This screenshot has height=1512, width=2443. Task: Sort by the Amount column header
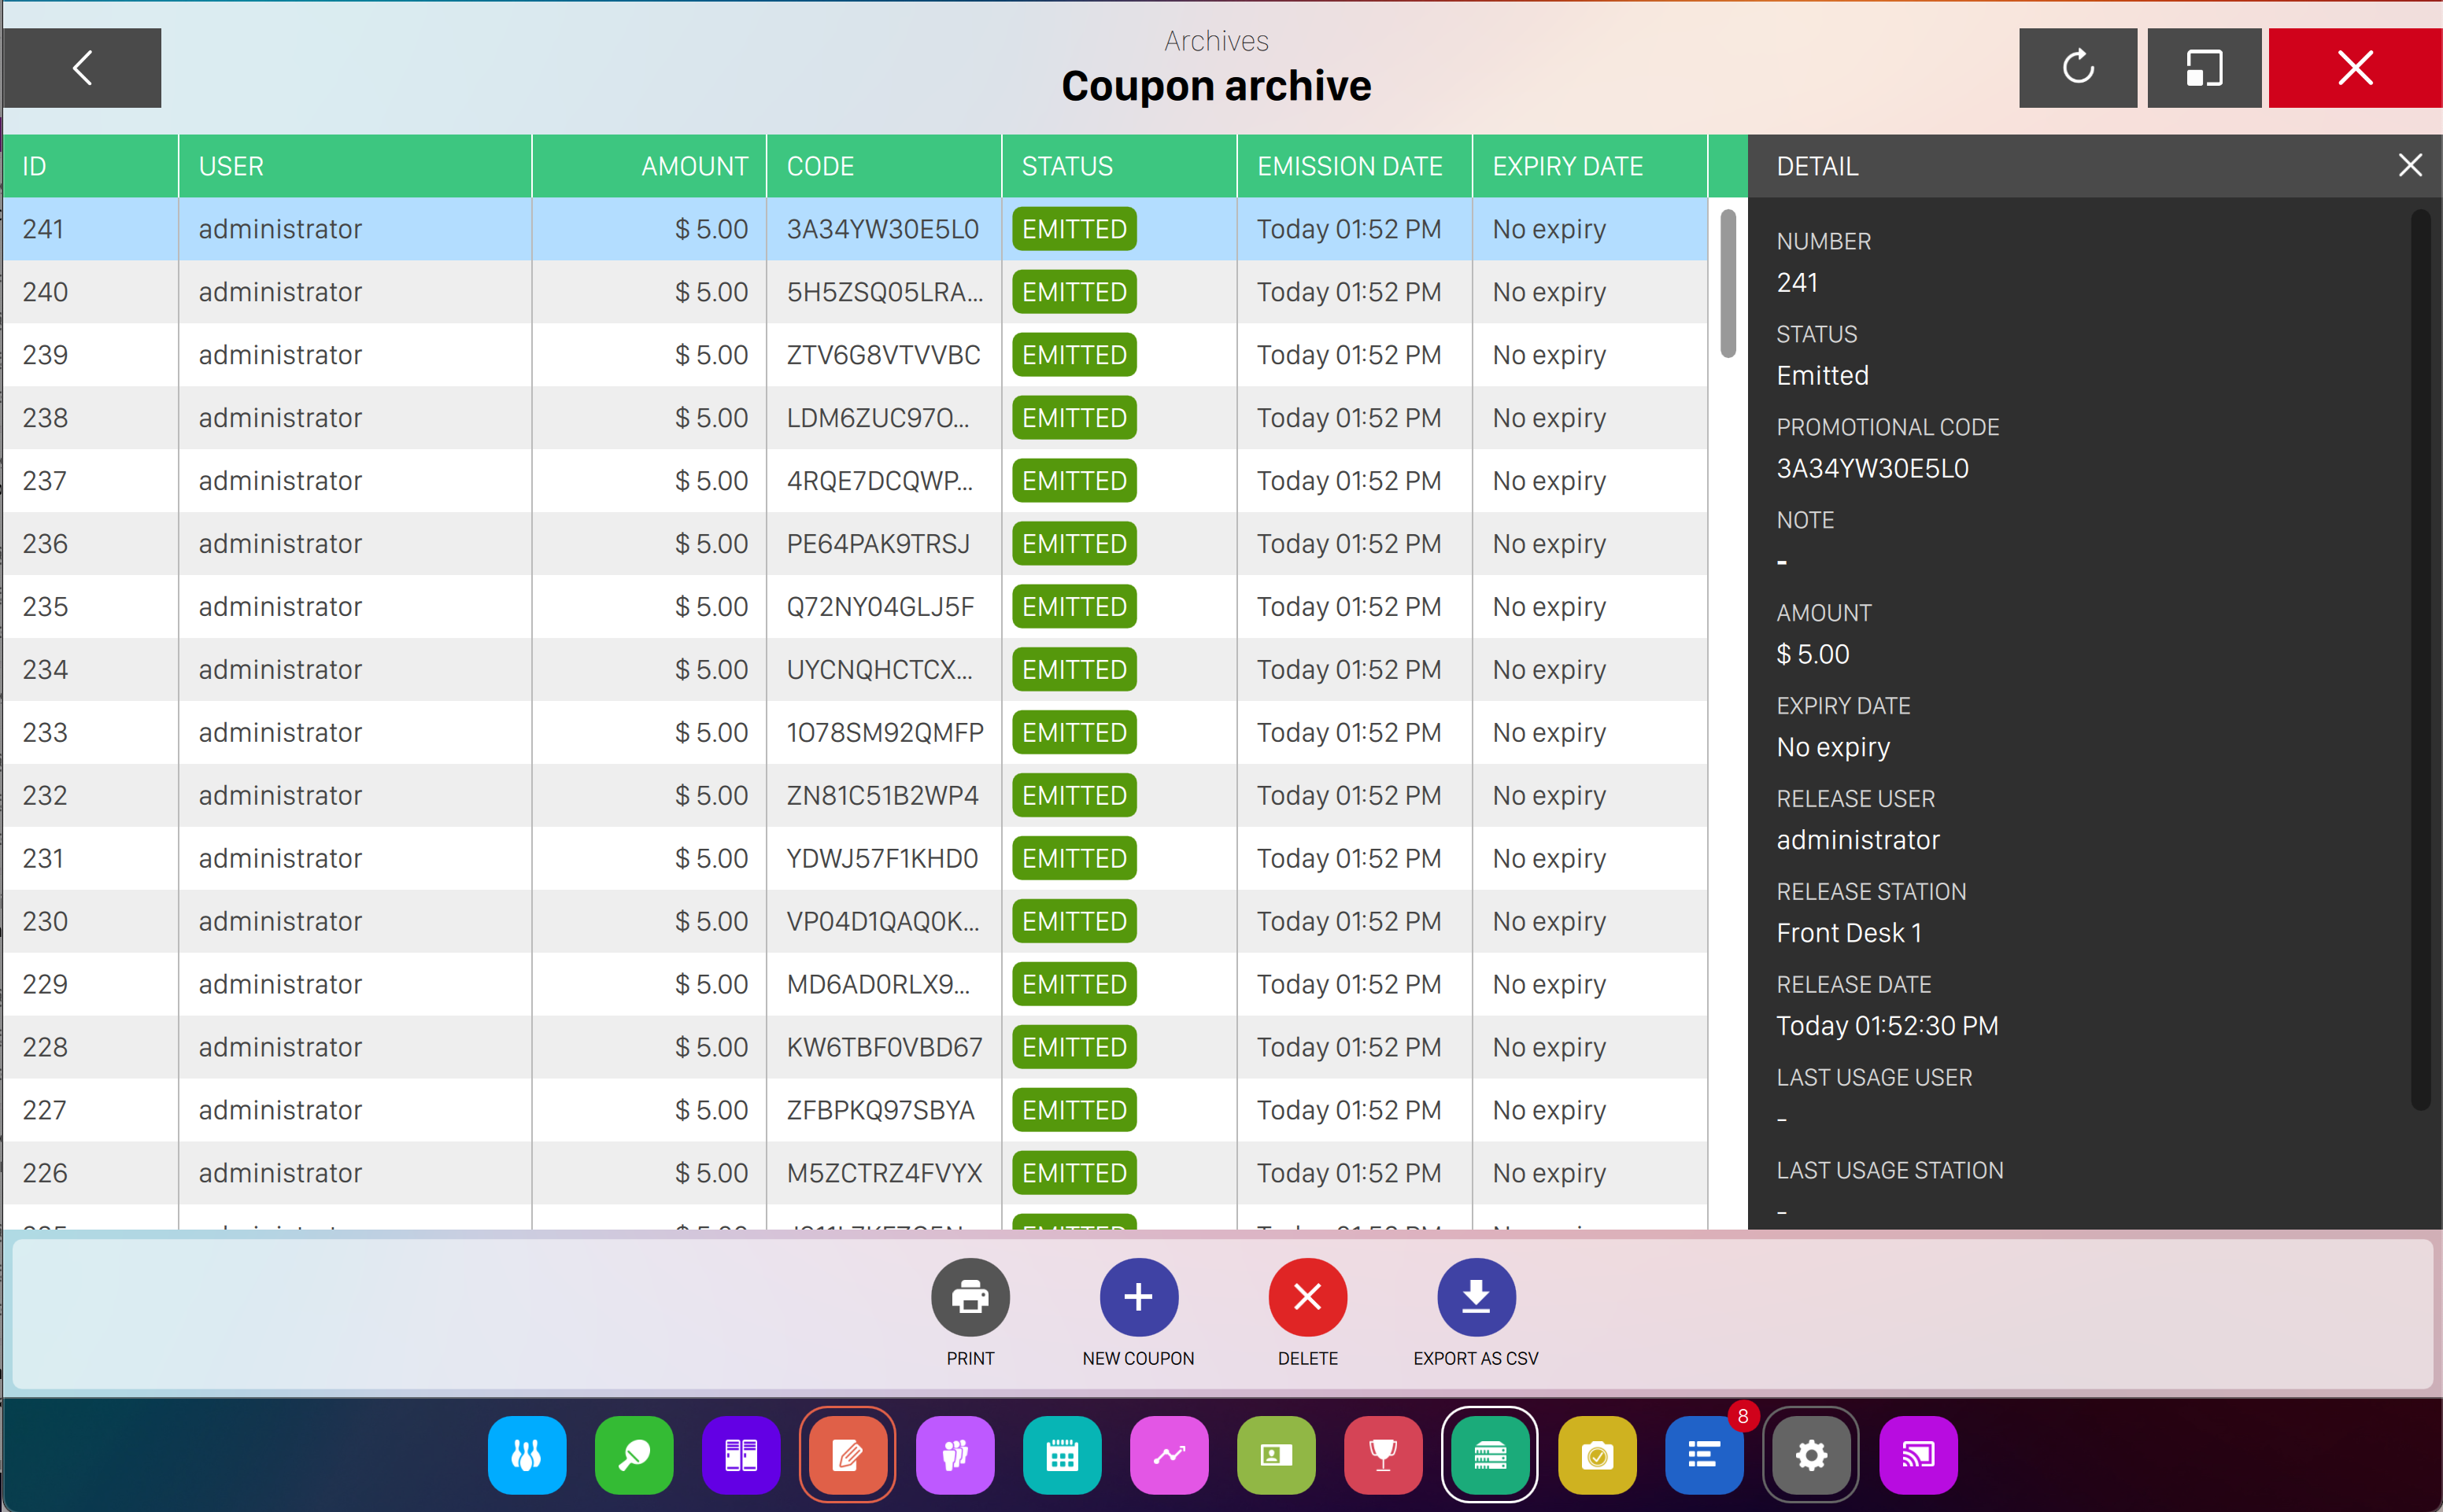pos(693,166)
